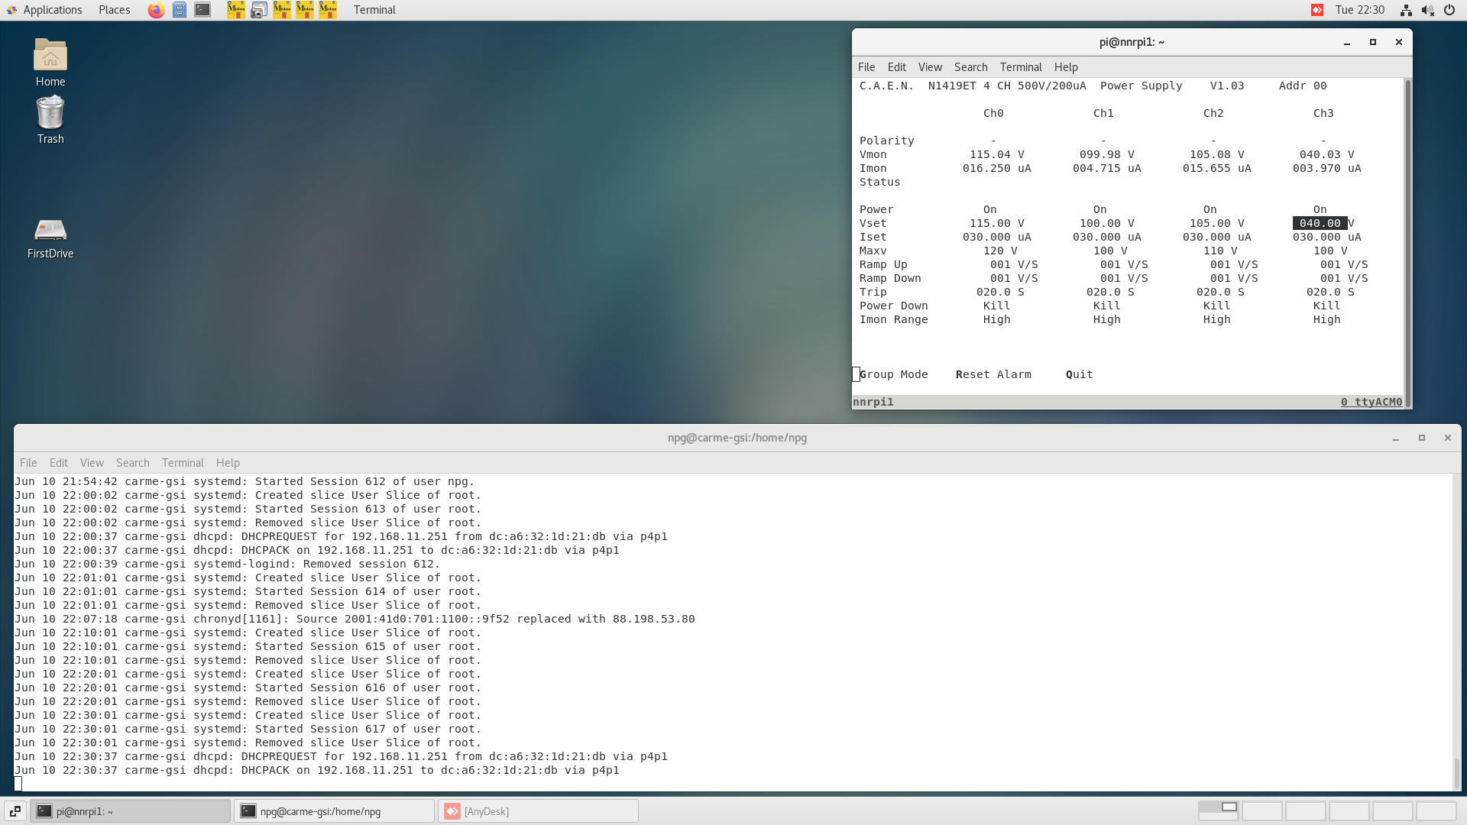Switch to the second workspace in the switcher

point(1262,810)
